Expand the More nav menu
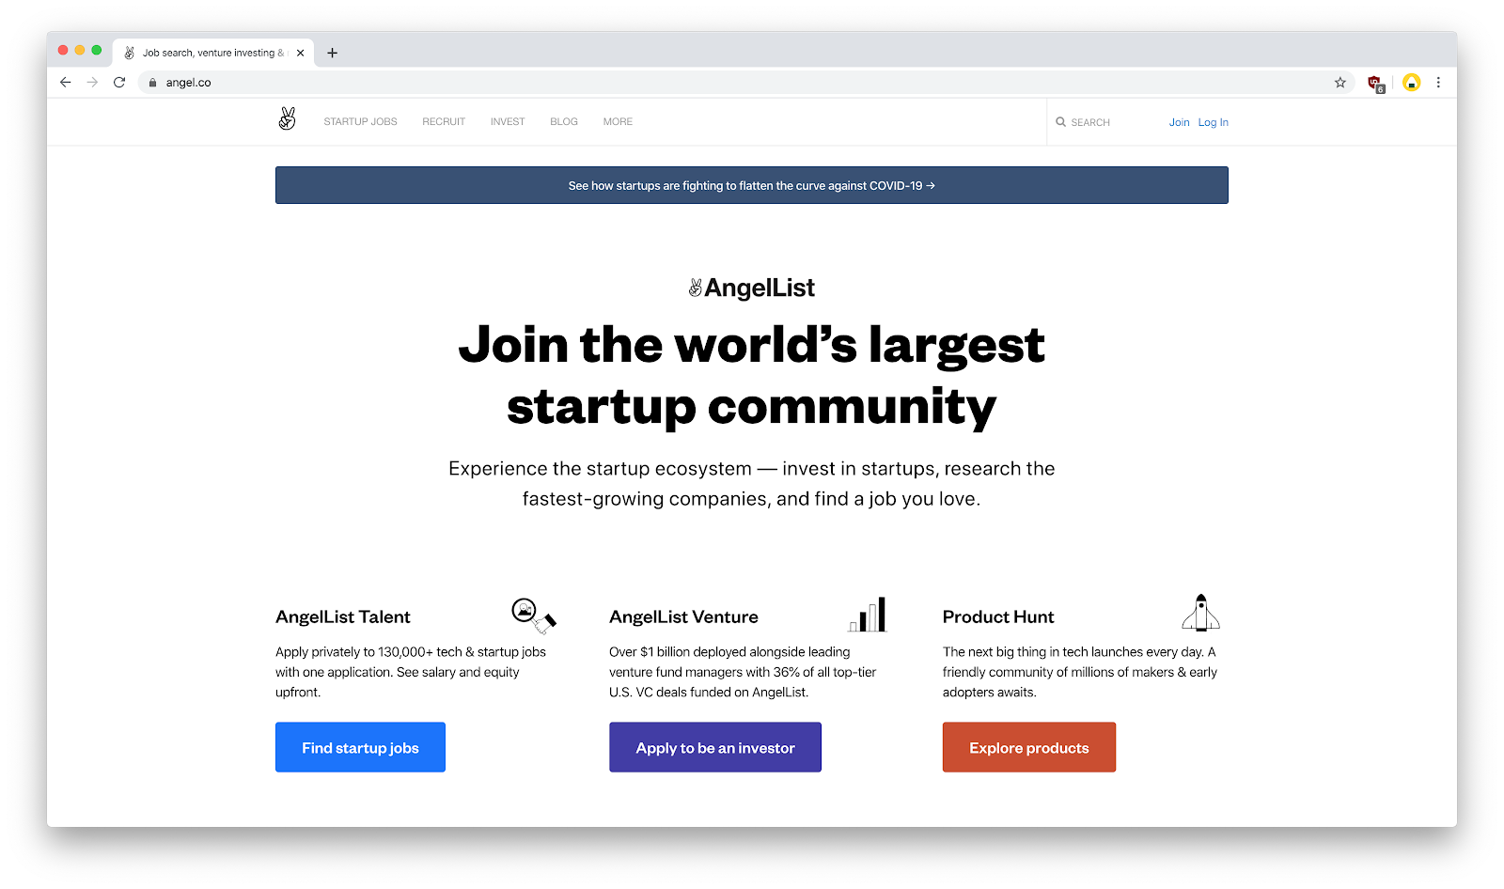Viewport: 1504px width, 889px height. point(618,122)
